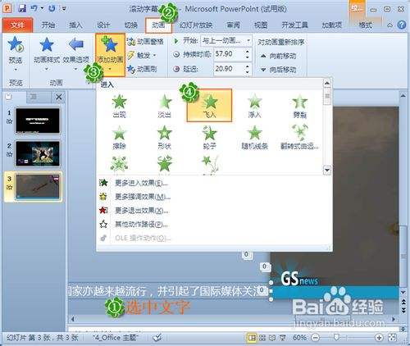Select the 出现 entrance effect

point(120,106)
